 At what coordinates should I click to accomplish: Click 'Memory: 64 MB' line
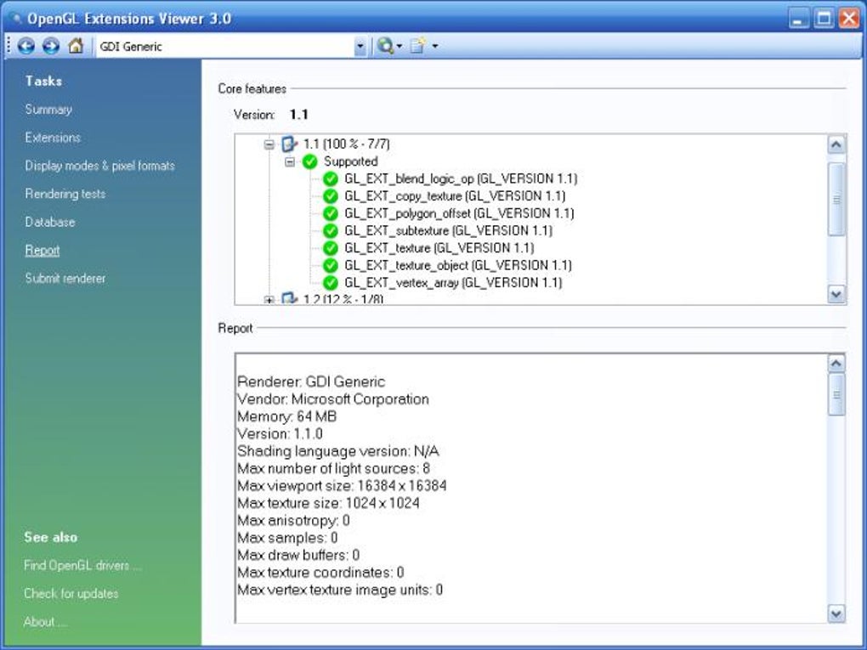[287, 416]
